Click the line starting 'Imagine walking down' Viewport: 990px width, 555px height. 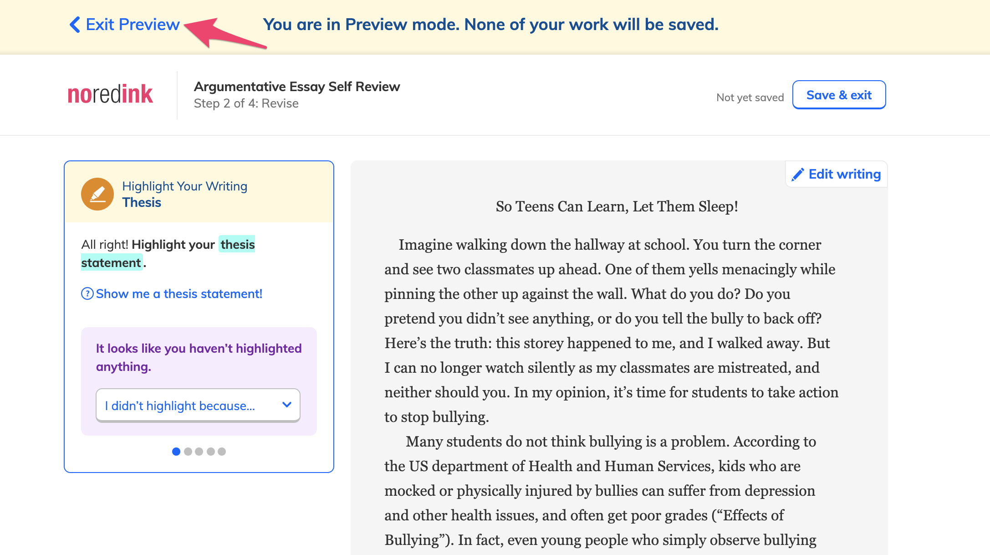tap(610, 245)
